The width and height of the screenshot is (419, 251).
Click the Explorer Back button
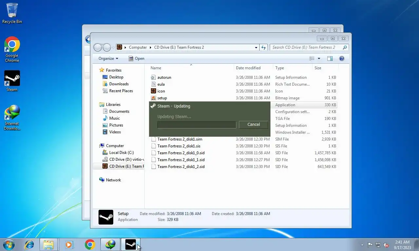click(98, 47)
